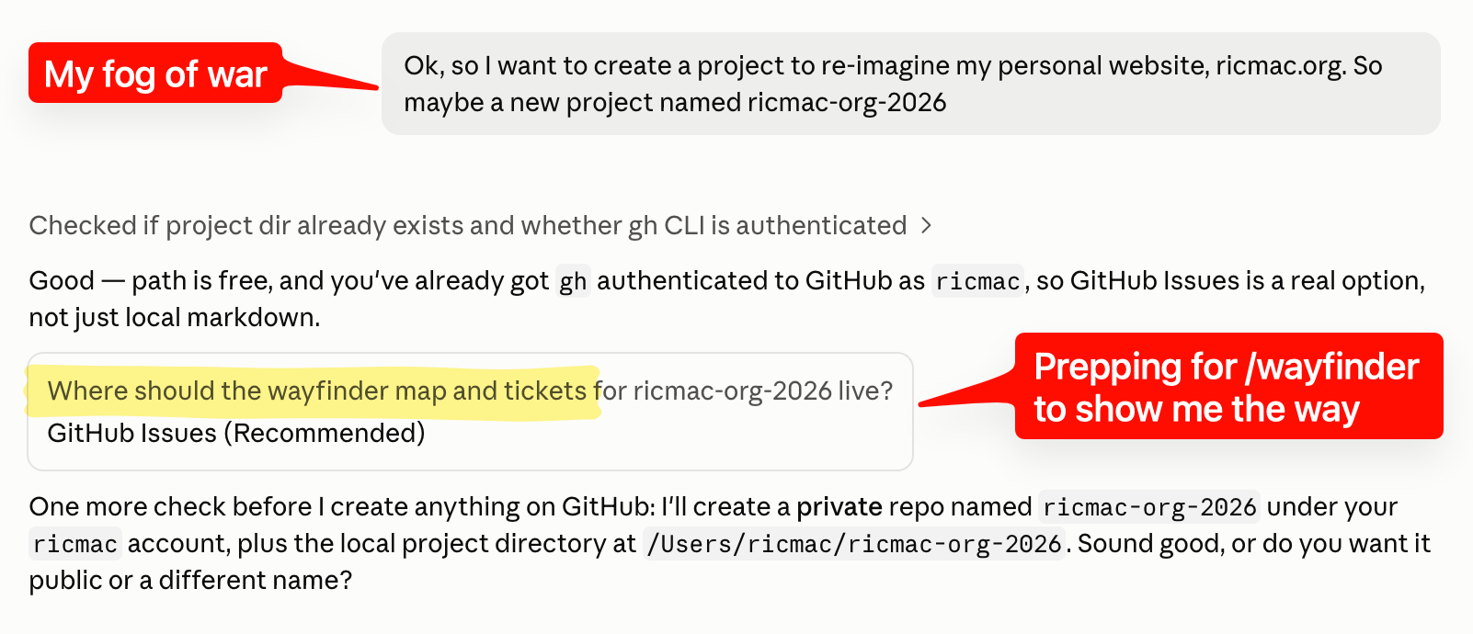Image resolution: width=1473 pixels, height=634 pixels.
Task: Select the "GitHub Issues (Recommended)" answer
Action: (236, 433)
